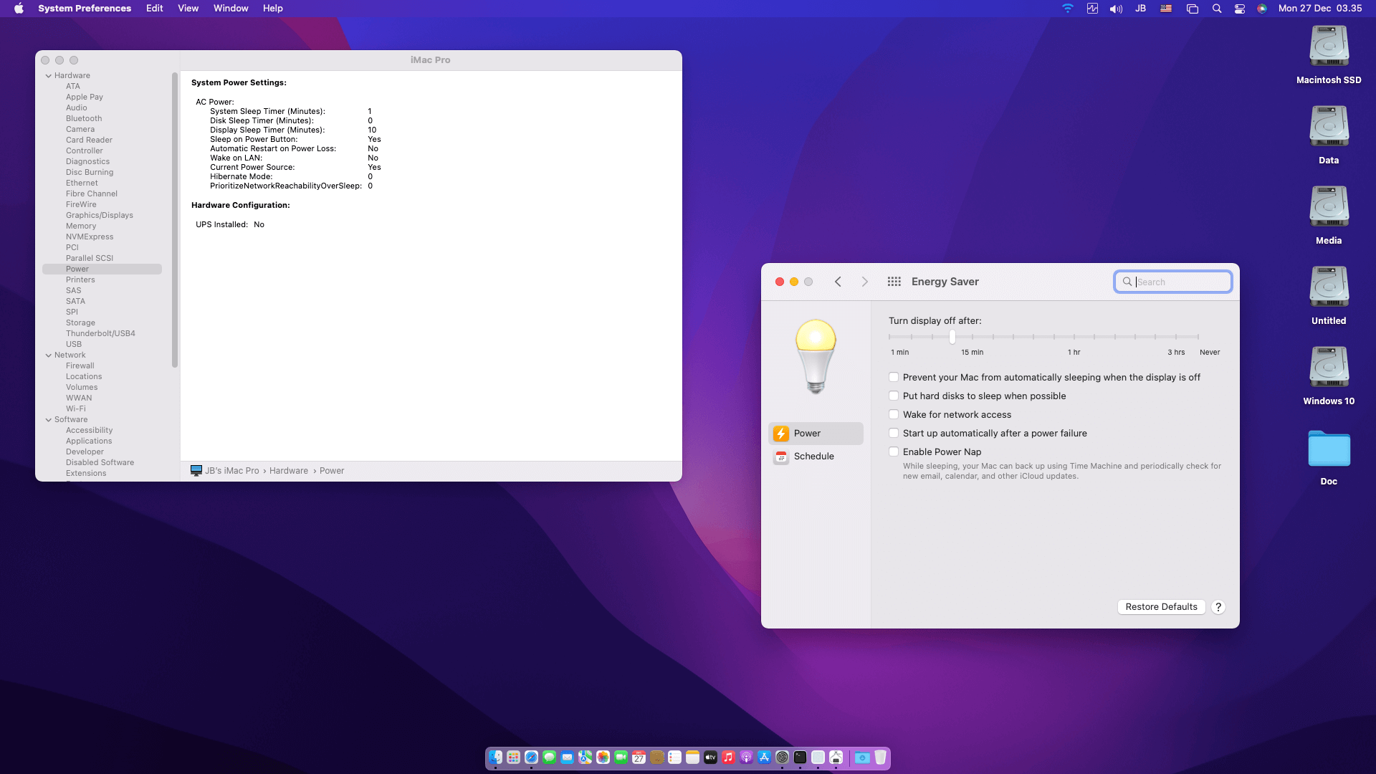Enable Power Nap checkbox
Viewport: 1376px width, 774px height.
[894, 451]
